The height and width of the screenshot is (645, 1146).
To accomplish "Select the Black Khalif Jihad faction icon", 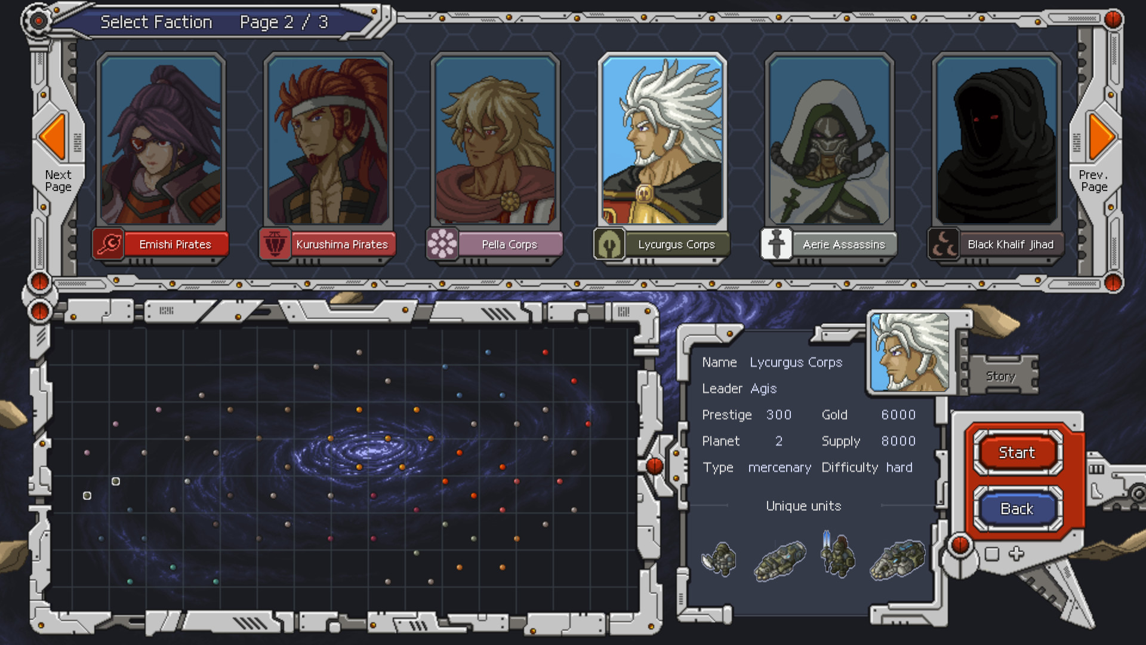I will 942,244.
